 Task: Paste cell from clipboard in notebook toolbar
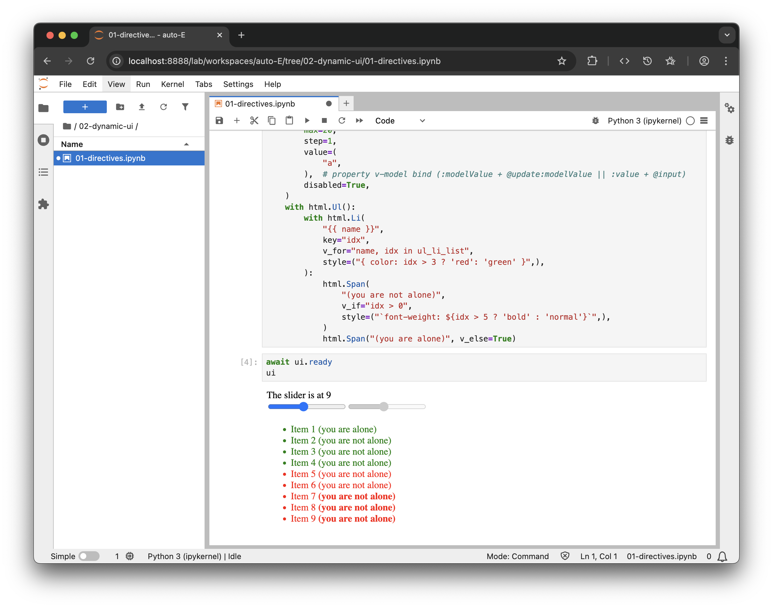point(289,121)
